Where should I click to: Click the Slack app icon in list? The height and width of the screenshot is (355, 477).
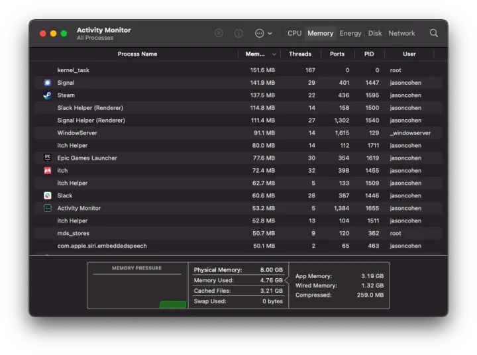(48, 196)
